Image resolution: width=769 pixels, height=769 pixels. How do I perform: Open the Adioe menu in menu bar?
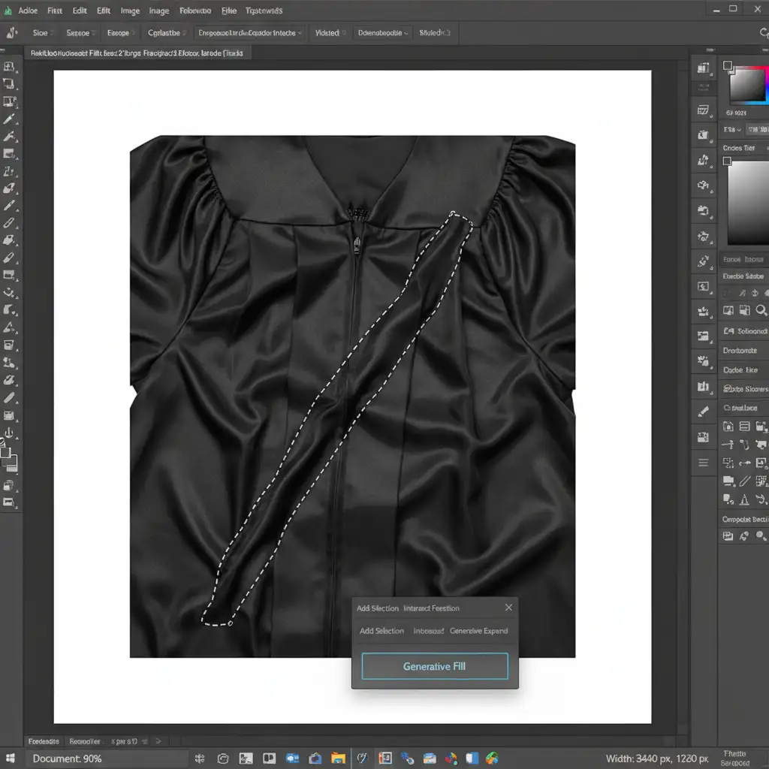(28, 11)
